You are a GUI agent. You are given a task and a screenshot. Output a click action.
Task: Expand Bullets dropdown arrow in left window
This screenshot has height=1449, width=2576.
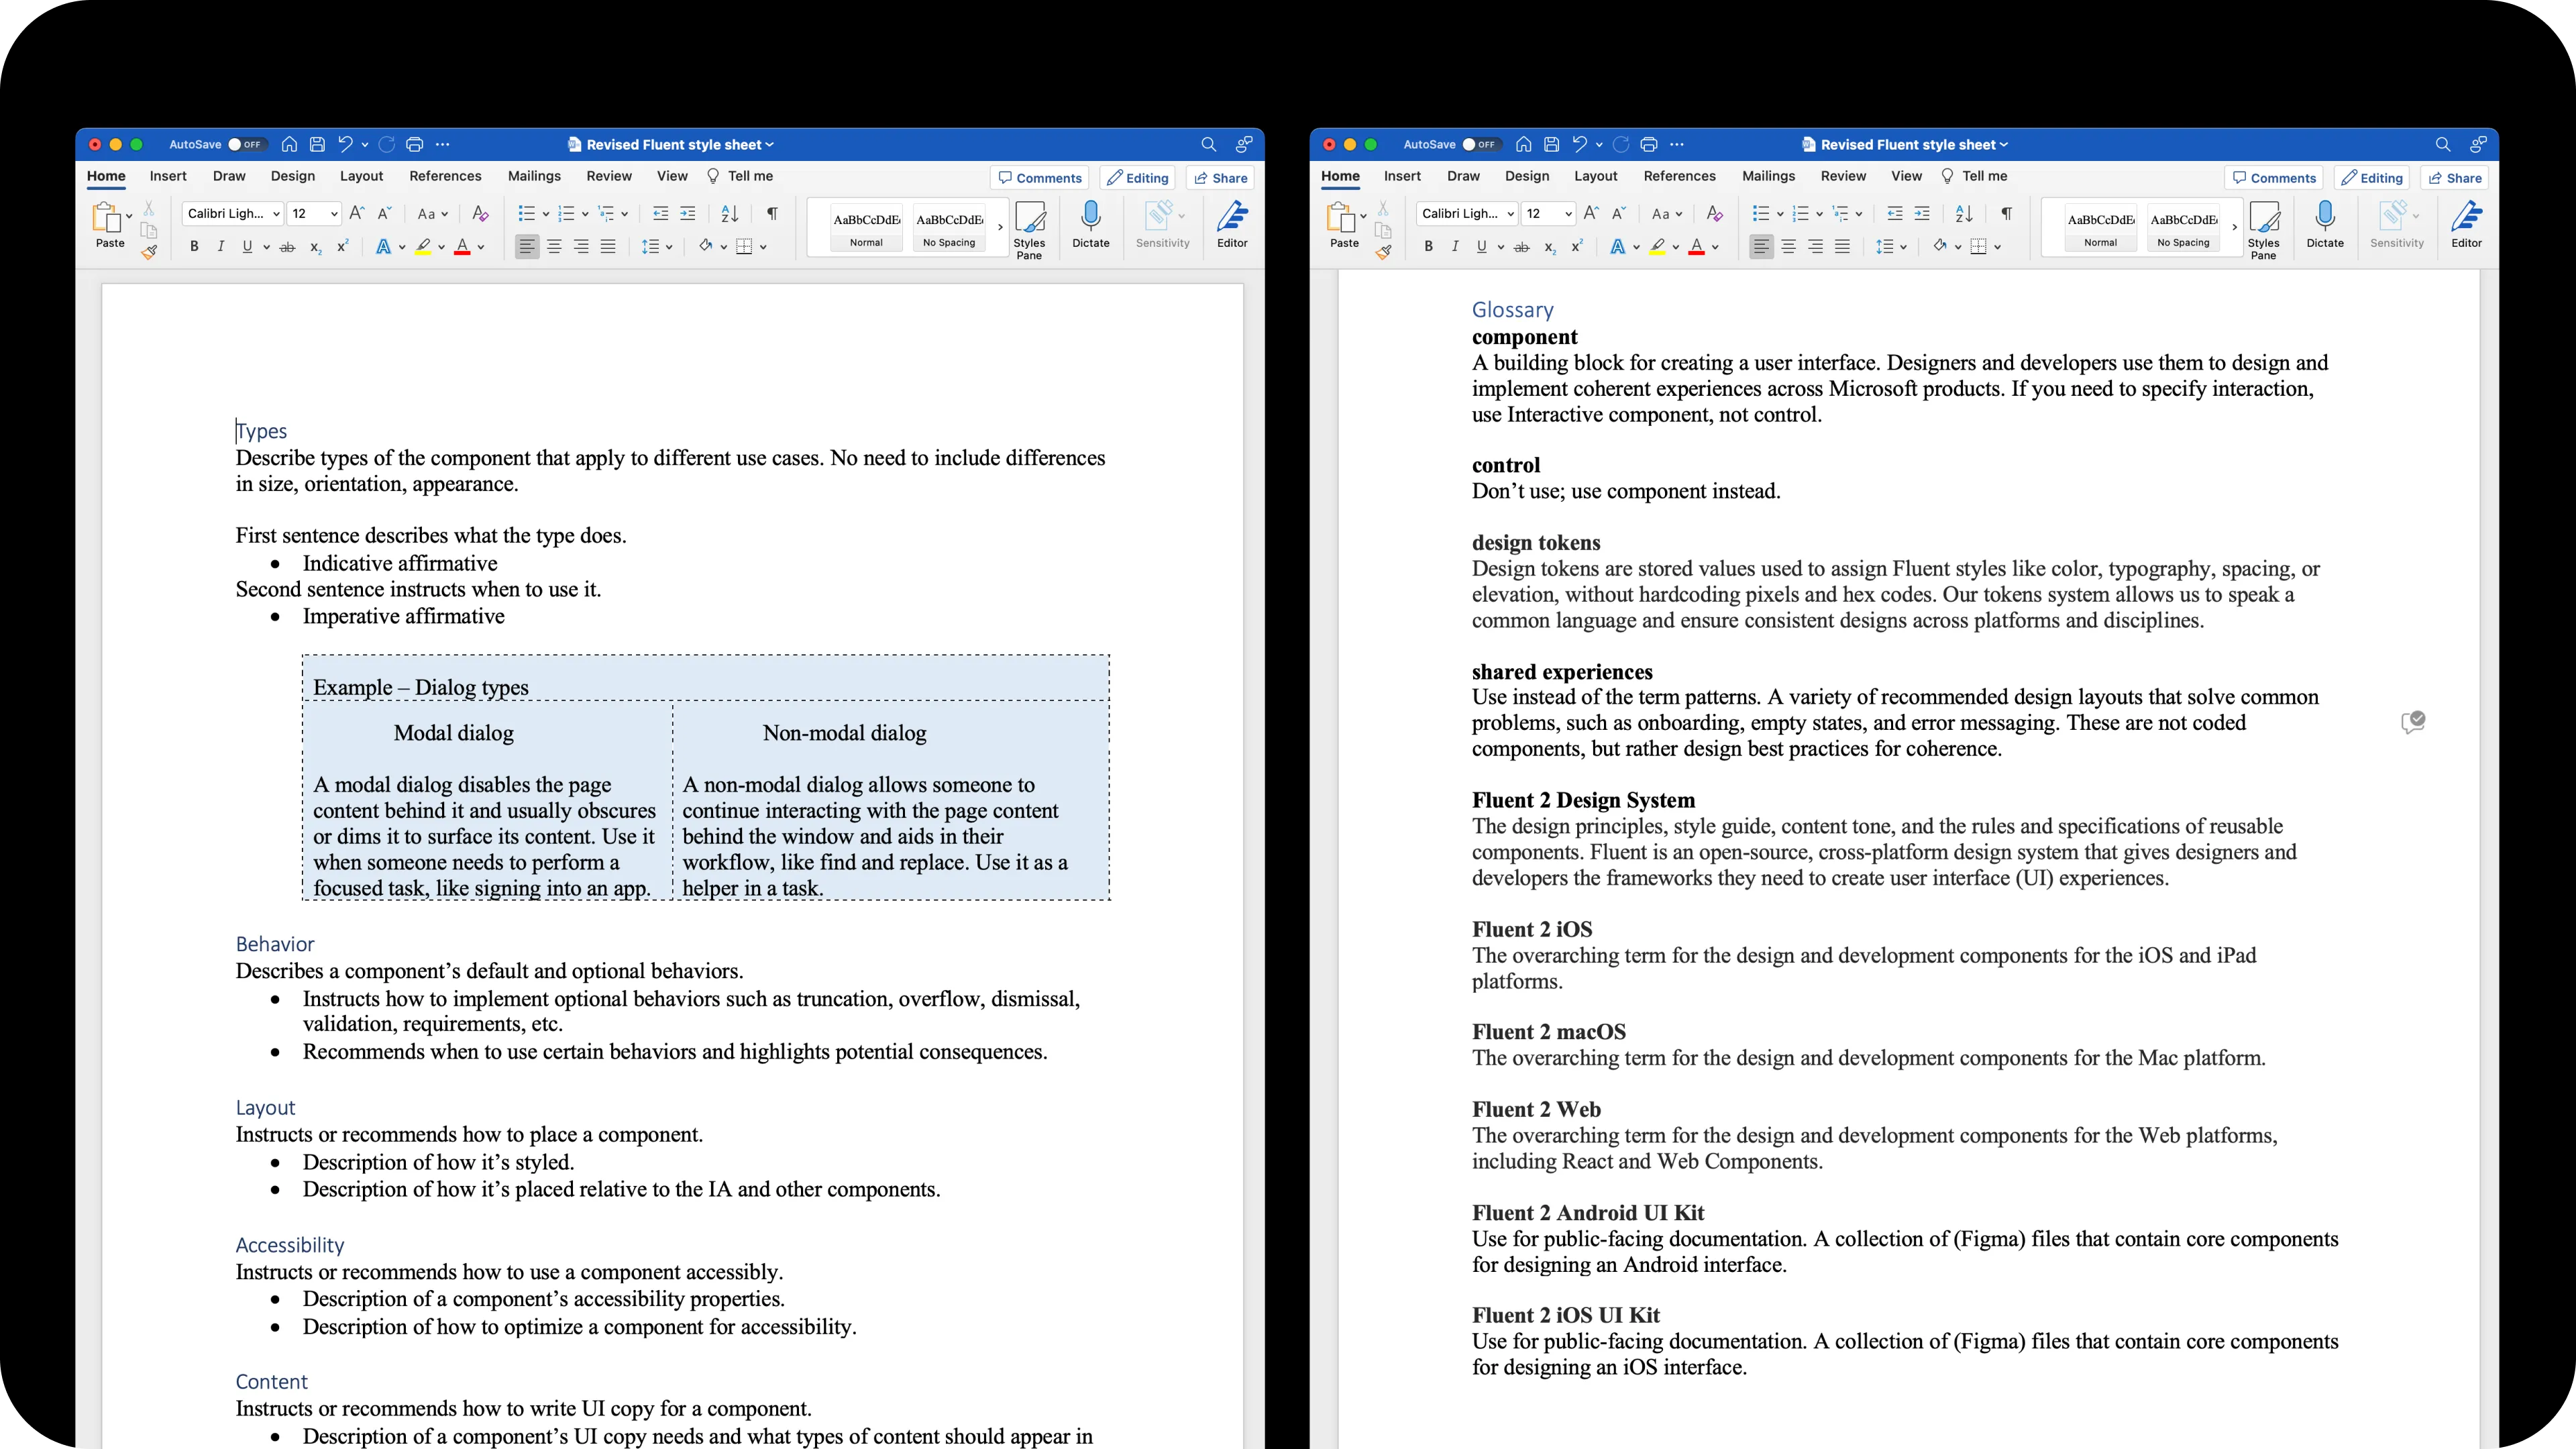coord(546,214)
